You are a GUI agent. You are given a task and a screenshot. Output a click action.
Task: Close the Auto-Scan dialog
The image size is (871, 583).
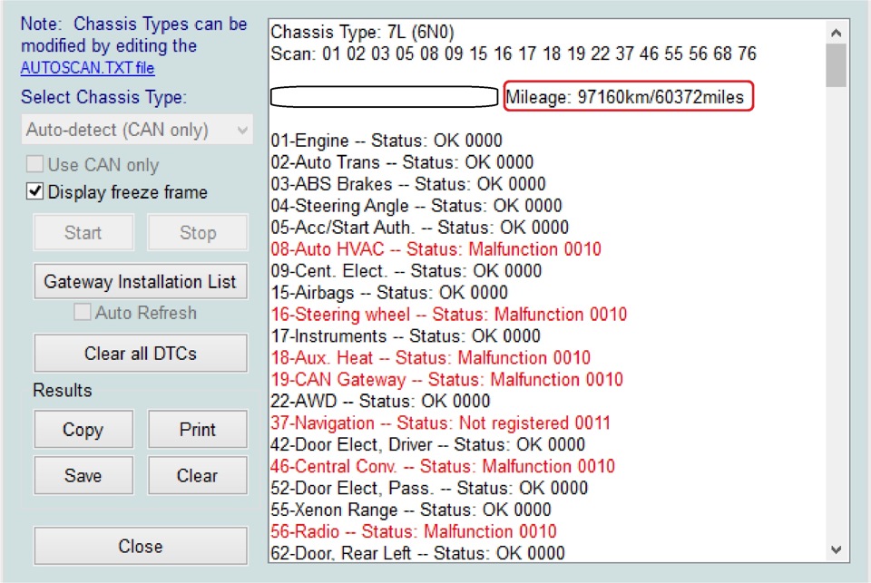[x=141, y=546]
